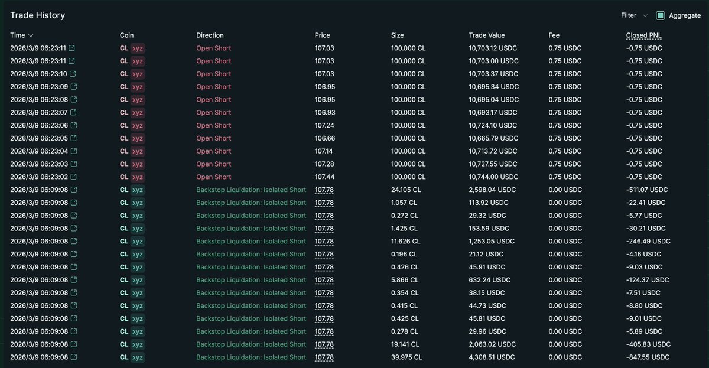This screenshot has height=368, width=709.
Task: Click Backstop Liquidation text on 1.057 CL row
Action: (x=251, y=203)
